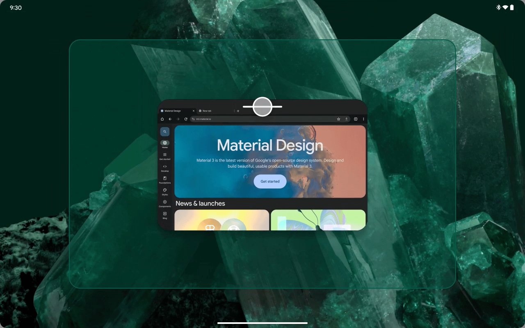Click the browser forward arrow
The height and width of the screenshot is (328, 525).
point(178,119)
